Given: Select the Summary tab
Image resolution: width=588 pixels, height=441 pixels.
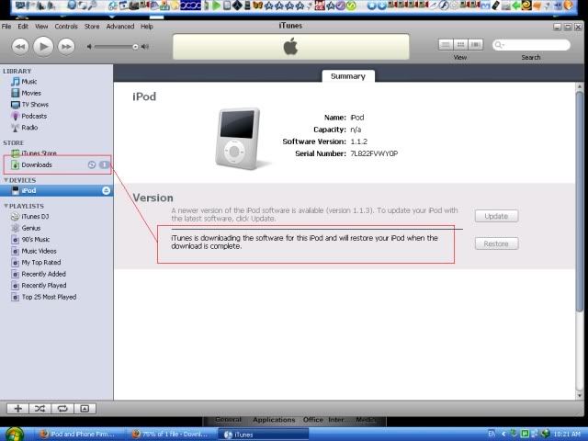Looking at the screenshot, I should point(348,76).
